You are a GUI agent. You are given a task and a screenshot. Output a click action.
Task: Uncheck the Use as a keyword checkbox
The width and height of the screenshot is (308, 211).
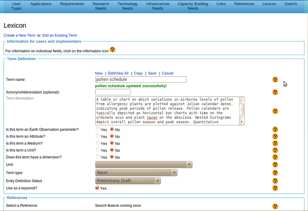(97, 188)
